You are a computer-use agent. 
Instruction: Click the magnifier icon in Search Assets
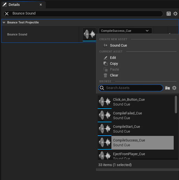[102, 88]
